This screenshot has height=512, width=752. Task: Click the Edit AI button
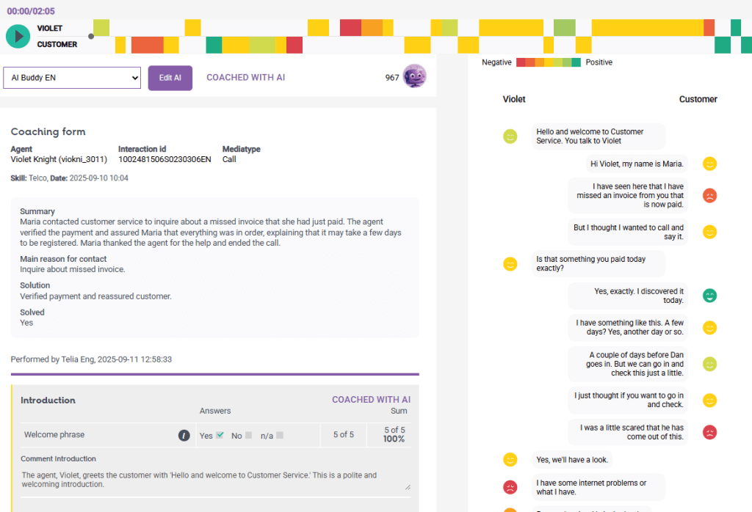click(x=170, y=78)
